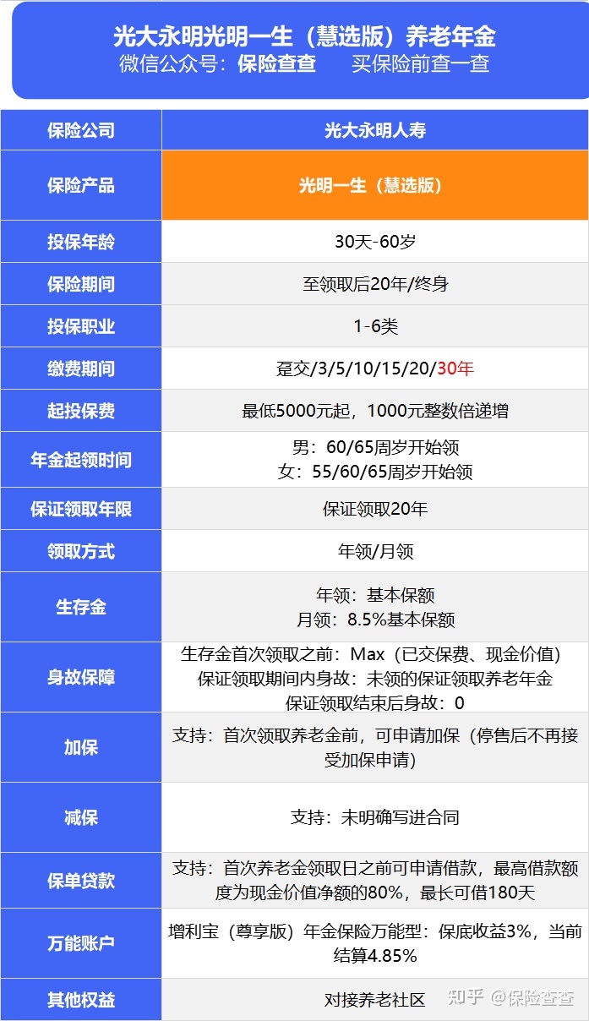Click the value 1-6类

(375, 326)
